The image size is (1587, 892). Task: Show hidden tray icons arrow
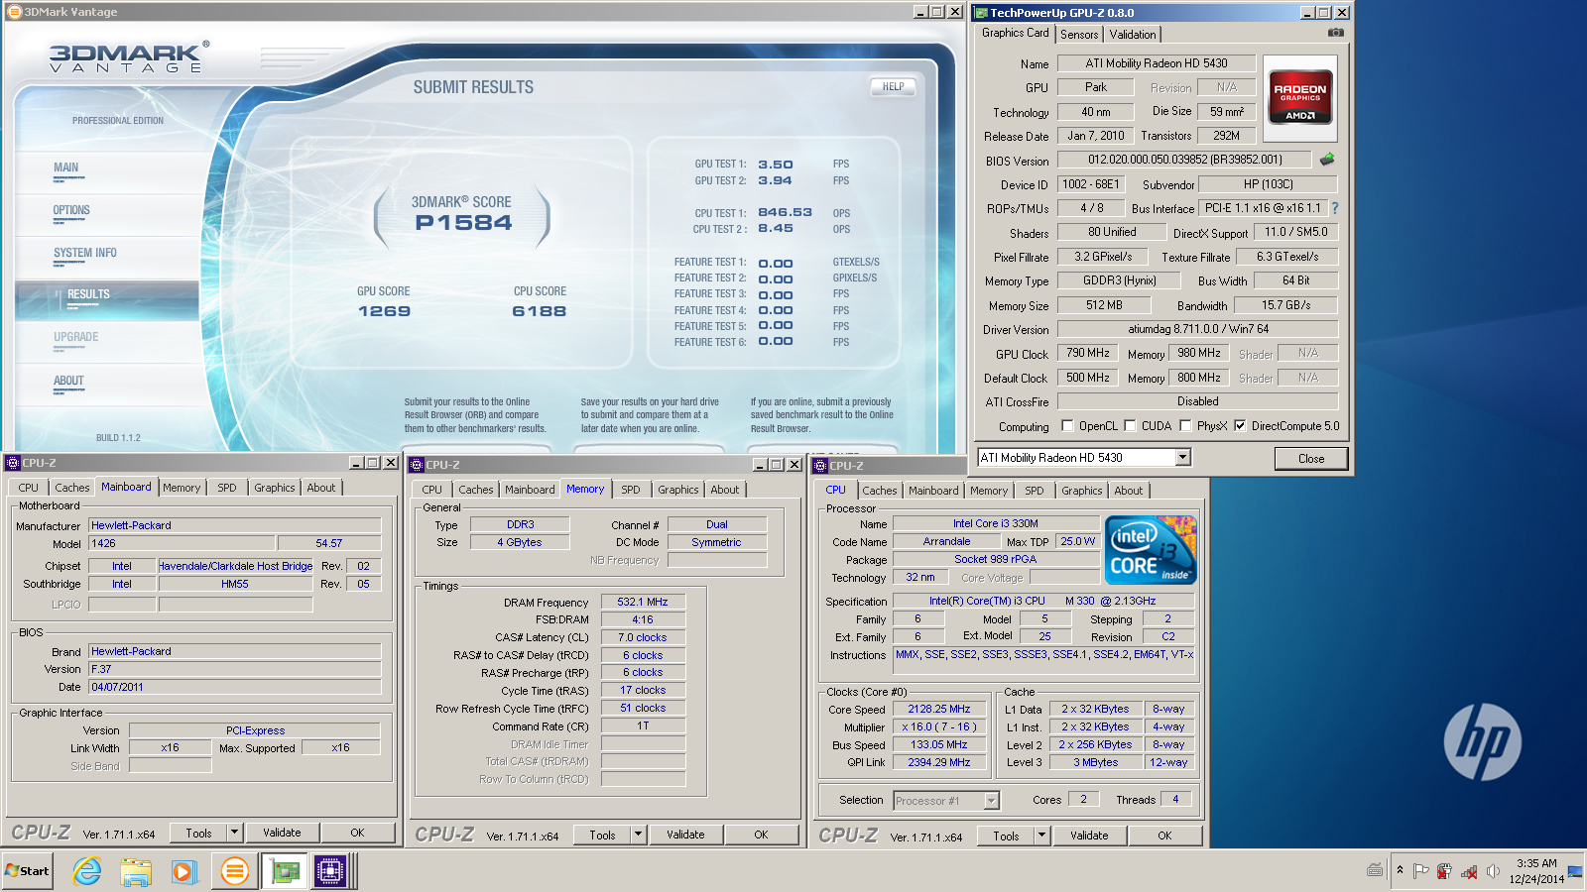tap(1400, 870)
